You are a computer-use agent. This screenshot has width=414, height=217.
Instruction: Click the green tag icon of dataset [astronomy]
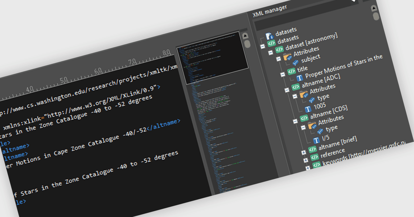(x=279, y=49)
